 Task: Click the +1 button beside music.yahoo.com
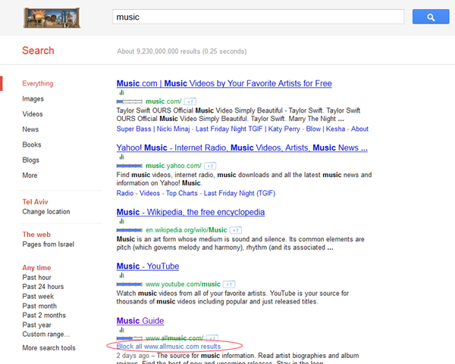pyautogui.click(x=210, y=166)
